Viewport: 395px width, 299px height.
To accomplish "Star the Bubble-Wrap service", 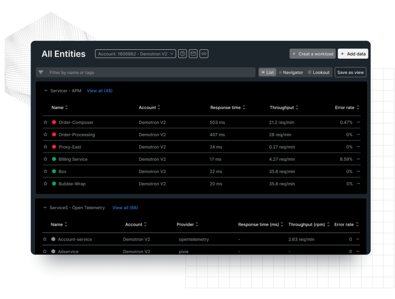I will (45, 184).
